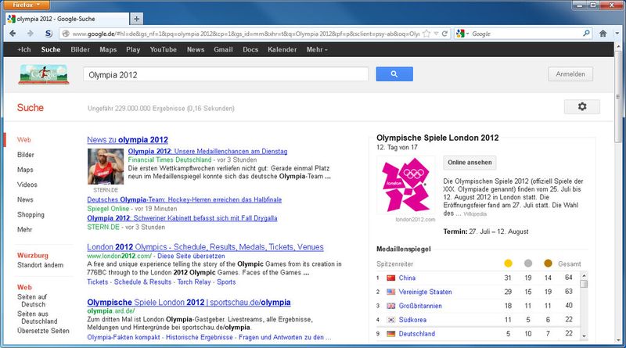The width and height of the screenshot is (626, 348).
Task: Click Standort ändern link
Action: [41, 265]
